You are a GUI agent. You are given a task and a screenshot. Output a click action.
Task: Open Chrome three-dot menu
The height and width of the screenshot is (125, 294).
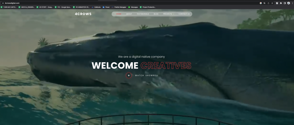[292, 3]
